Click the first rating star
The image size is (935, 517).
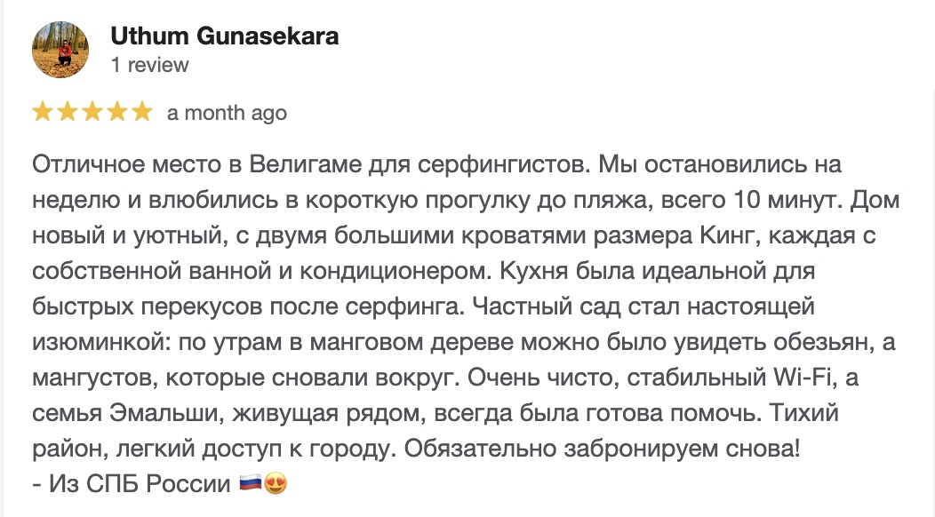tap(42, 113)
